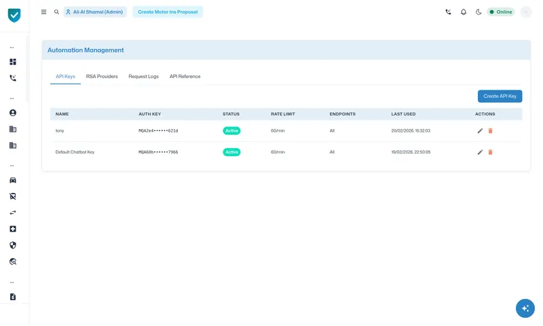
Task: Click the Online status badge
Action: point(501,12)
